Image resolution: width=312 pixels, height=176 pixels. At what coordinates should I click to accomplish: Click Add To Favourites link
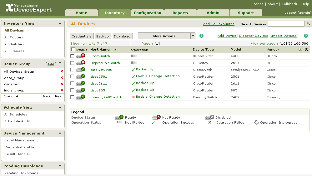[219, 24]
